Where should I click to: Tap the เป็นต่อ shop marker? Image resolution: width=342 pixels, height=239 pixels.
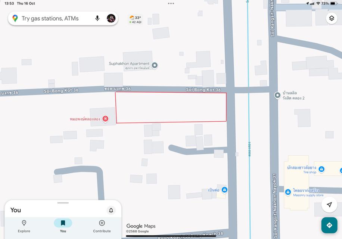click(224, 190)
